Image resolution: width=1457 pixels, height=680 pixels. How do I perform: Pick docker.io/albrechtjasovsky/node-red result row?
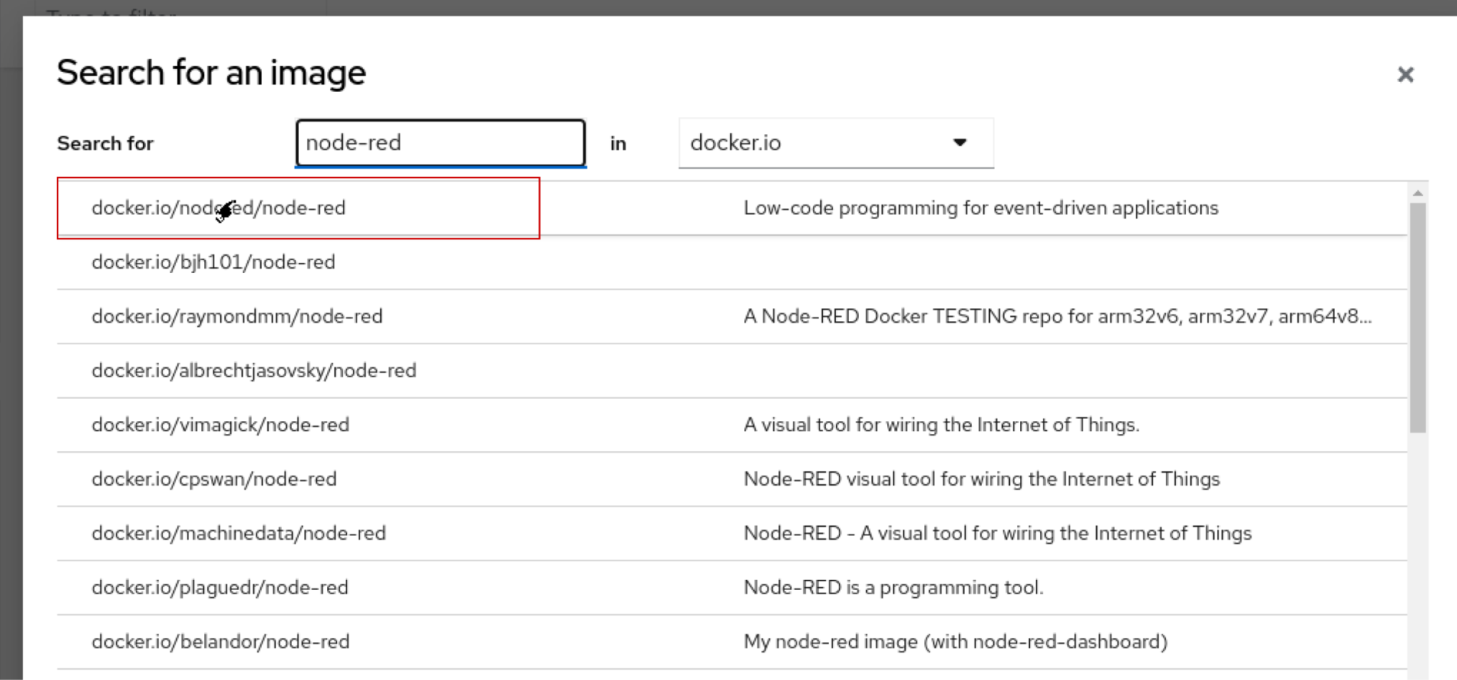pyautogui.click(x=254, y=371)
